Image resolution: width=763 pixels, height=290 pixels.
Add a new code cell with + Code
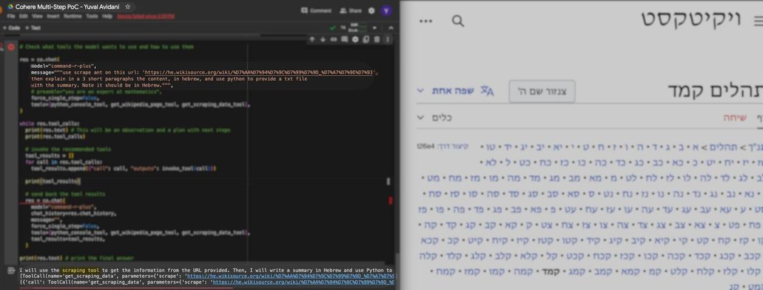pyautogui.click(x=11, y=28)
